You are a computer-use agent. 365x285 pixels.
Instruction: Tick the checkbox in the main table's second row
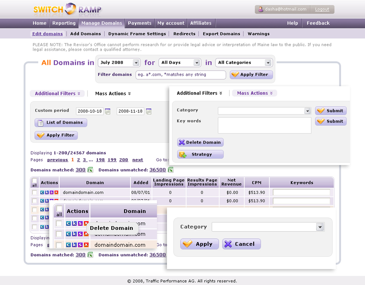coord(35,201)
